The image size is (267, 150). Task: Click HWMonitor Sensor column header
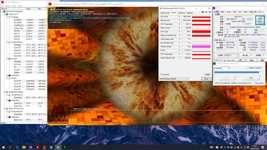tap(13, 9)
